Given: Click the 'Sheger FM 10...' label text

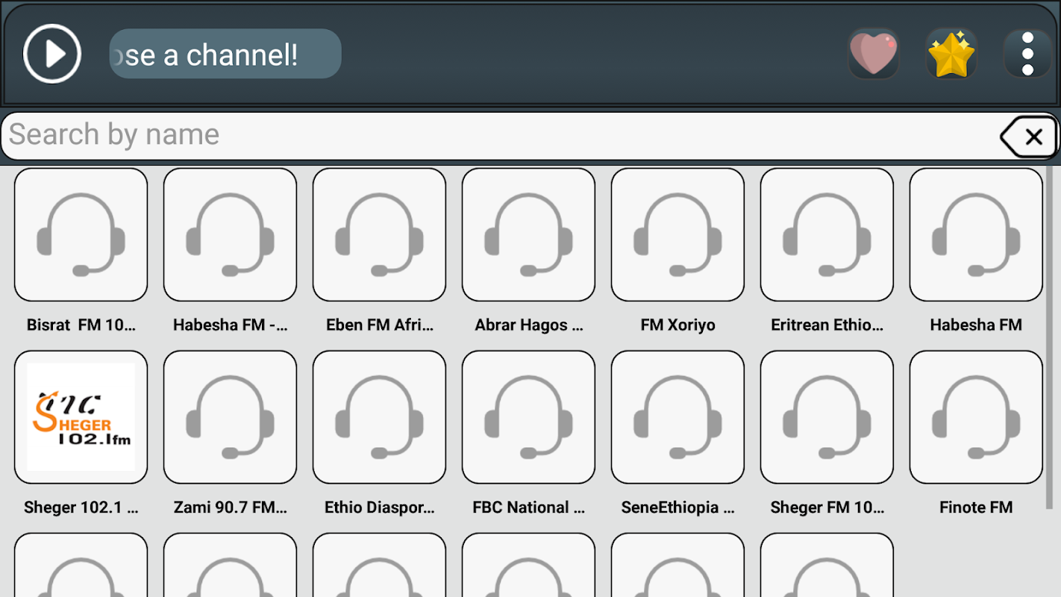Looking at the screenshot, I should 827,507.
